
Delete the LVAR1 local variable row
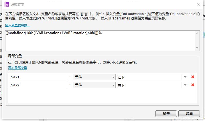click(x=193, y=77)
